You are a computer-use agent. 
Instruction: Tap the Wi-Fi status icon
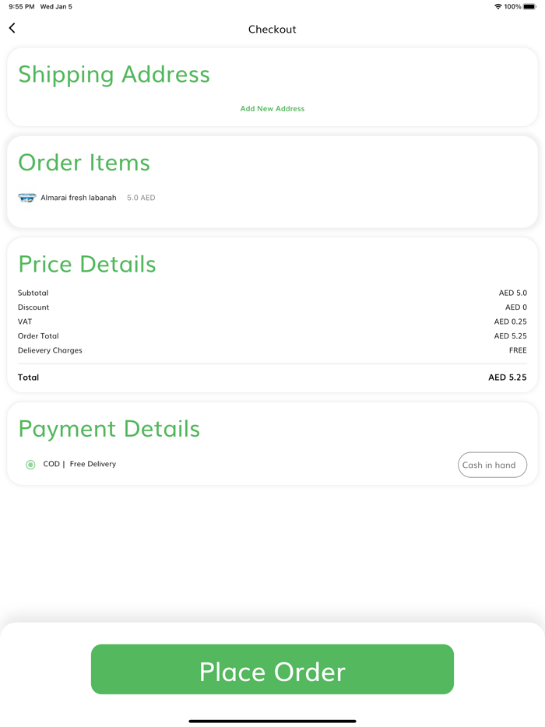pyautogui.click(x=498, y=7)
